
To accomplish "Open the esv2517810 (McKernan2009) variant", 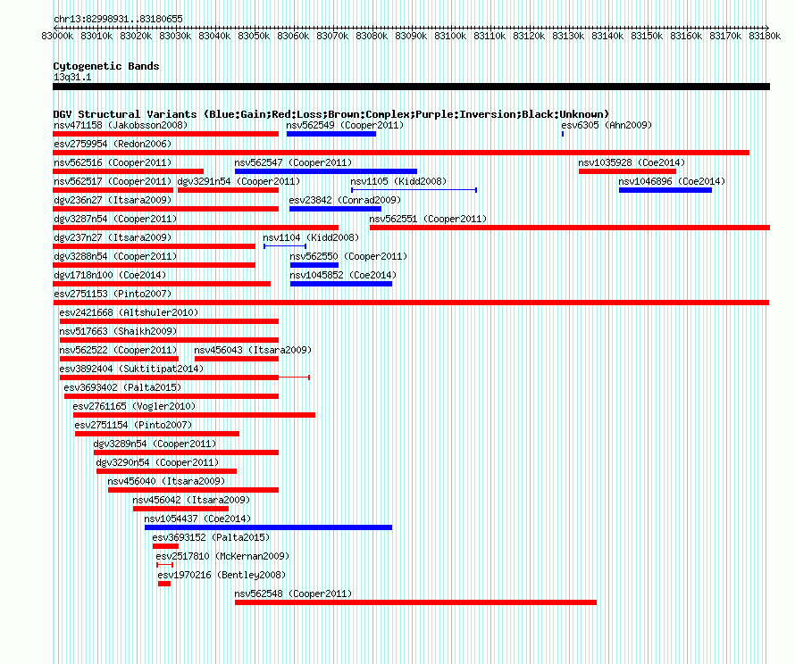I will pos(222,556).
